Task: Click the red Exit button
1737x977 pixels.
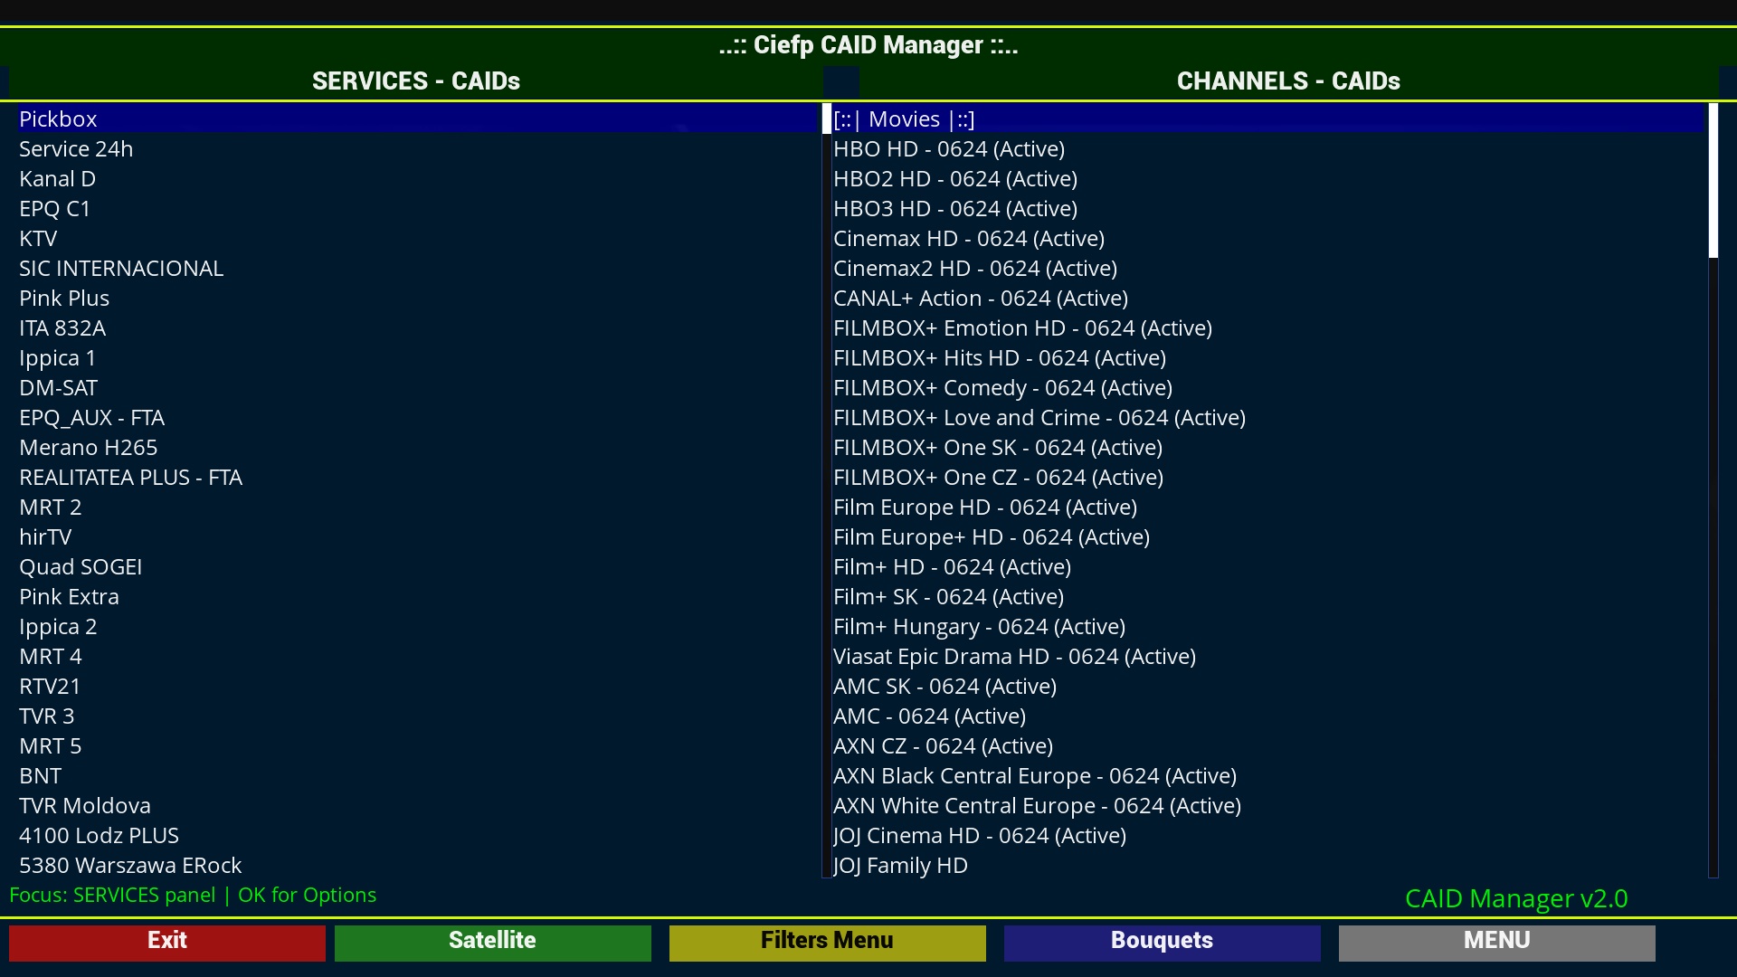Action: (167, 943)
